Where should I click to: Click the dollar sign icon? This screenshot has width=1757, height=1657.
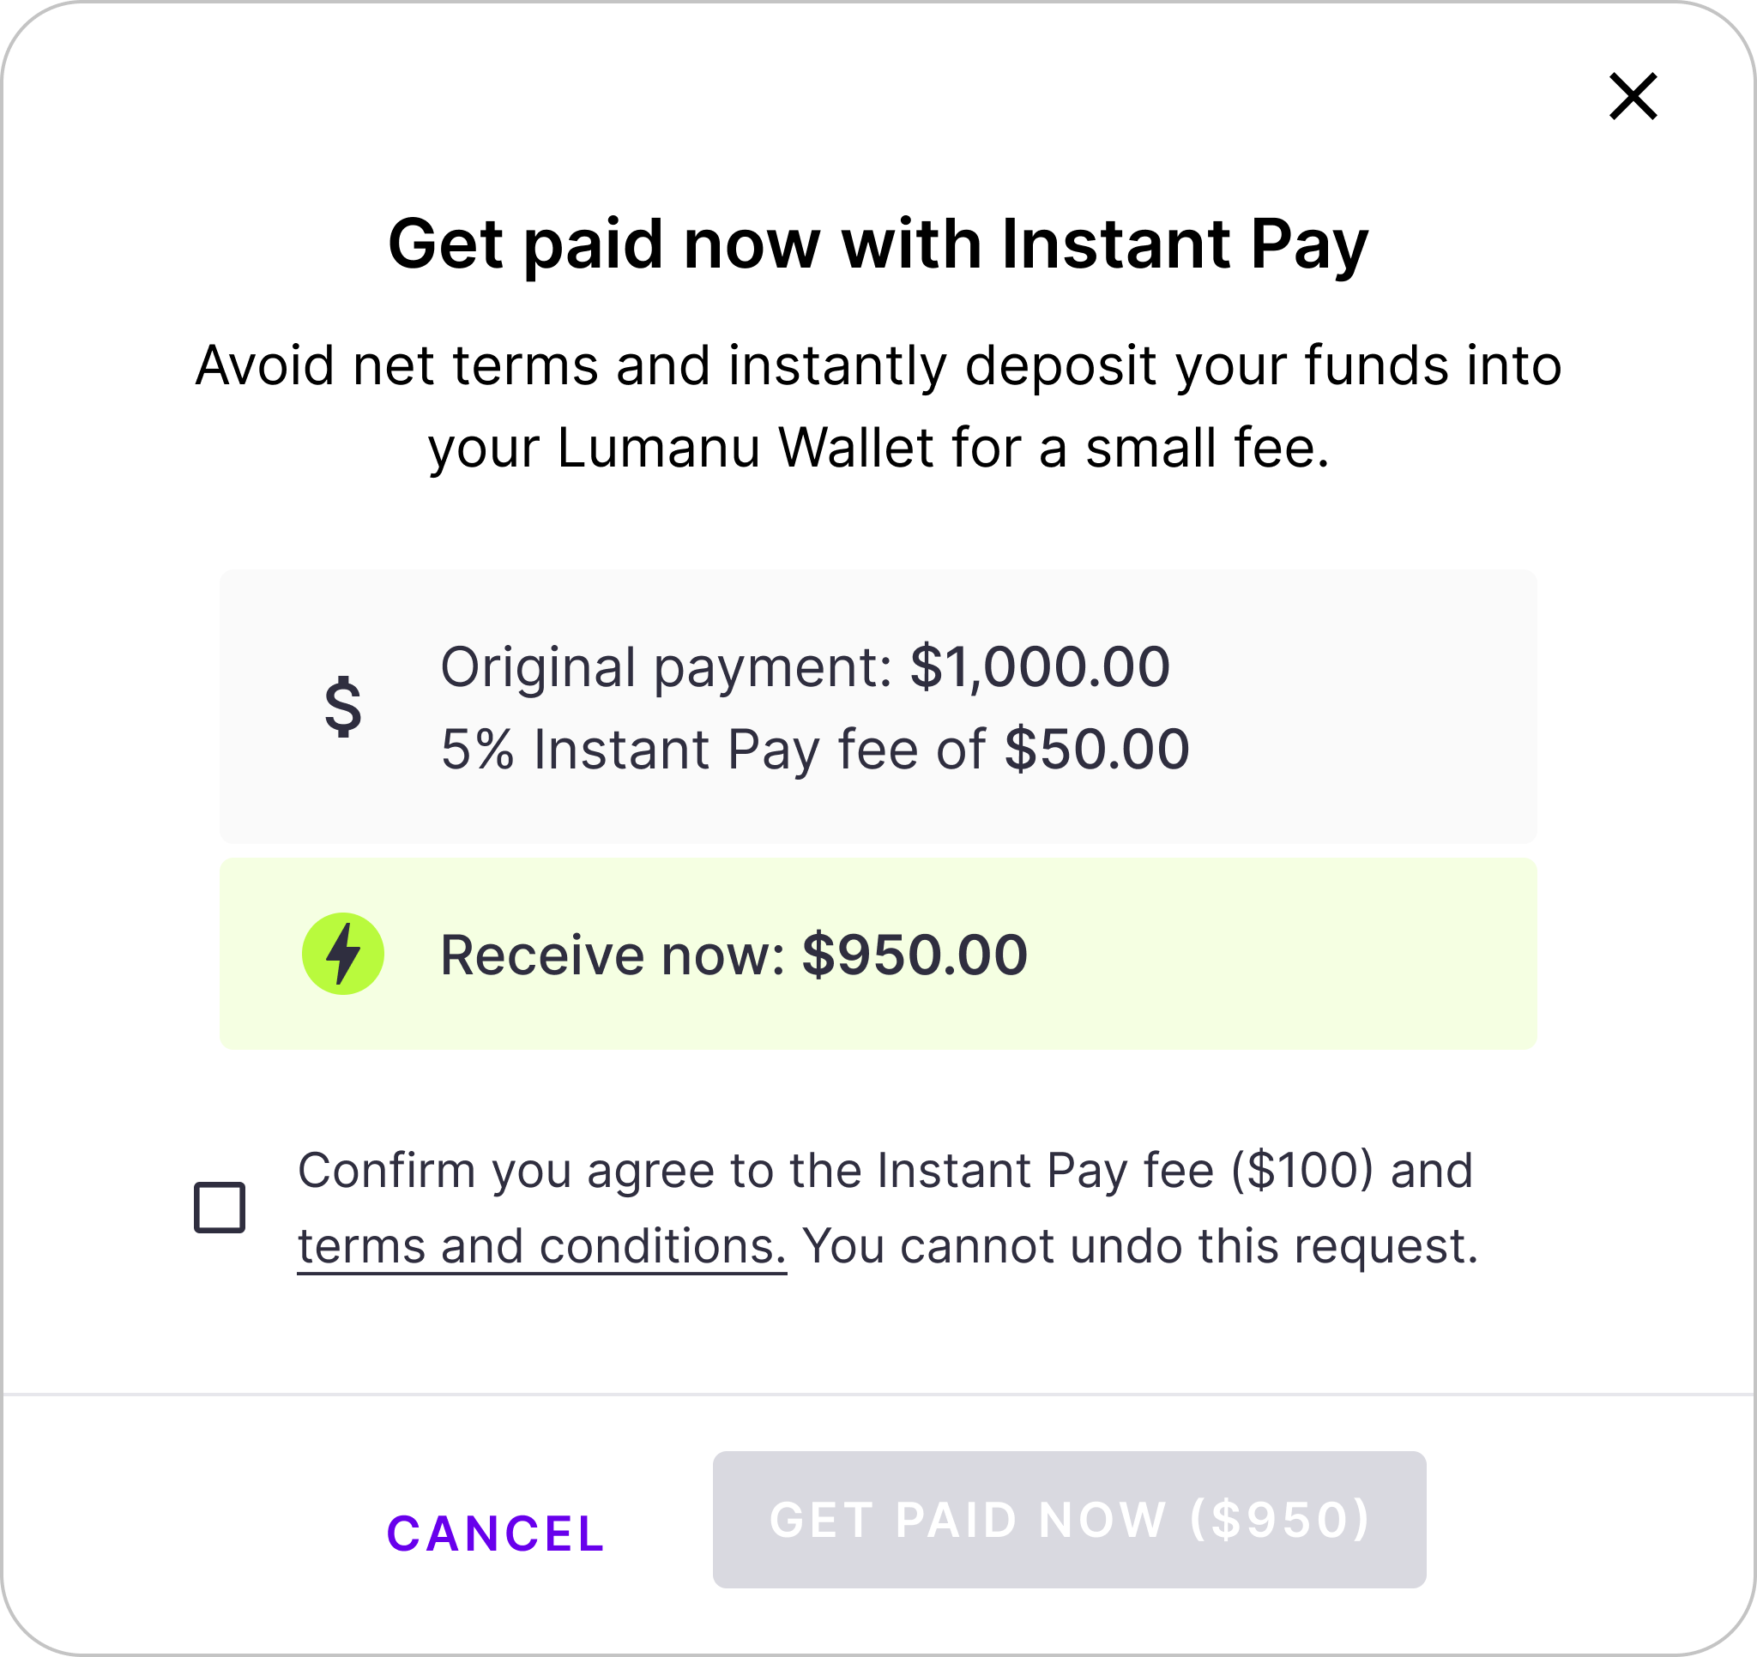click(343, 707)
